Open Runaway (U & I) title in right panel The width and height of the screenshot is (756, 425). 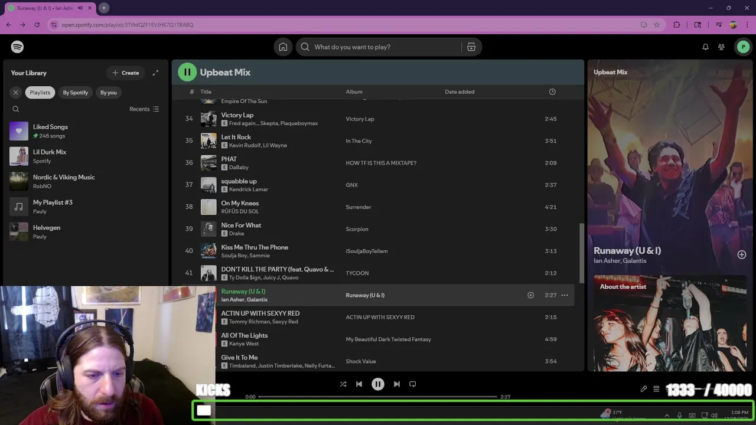coord(627,250)
